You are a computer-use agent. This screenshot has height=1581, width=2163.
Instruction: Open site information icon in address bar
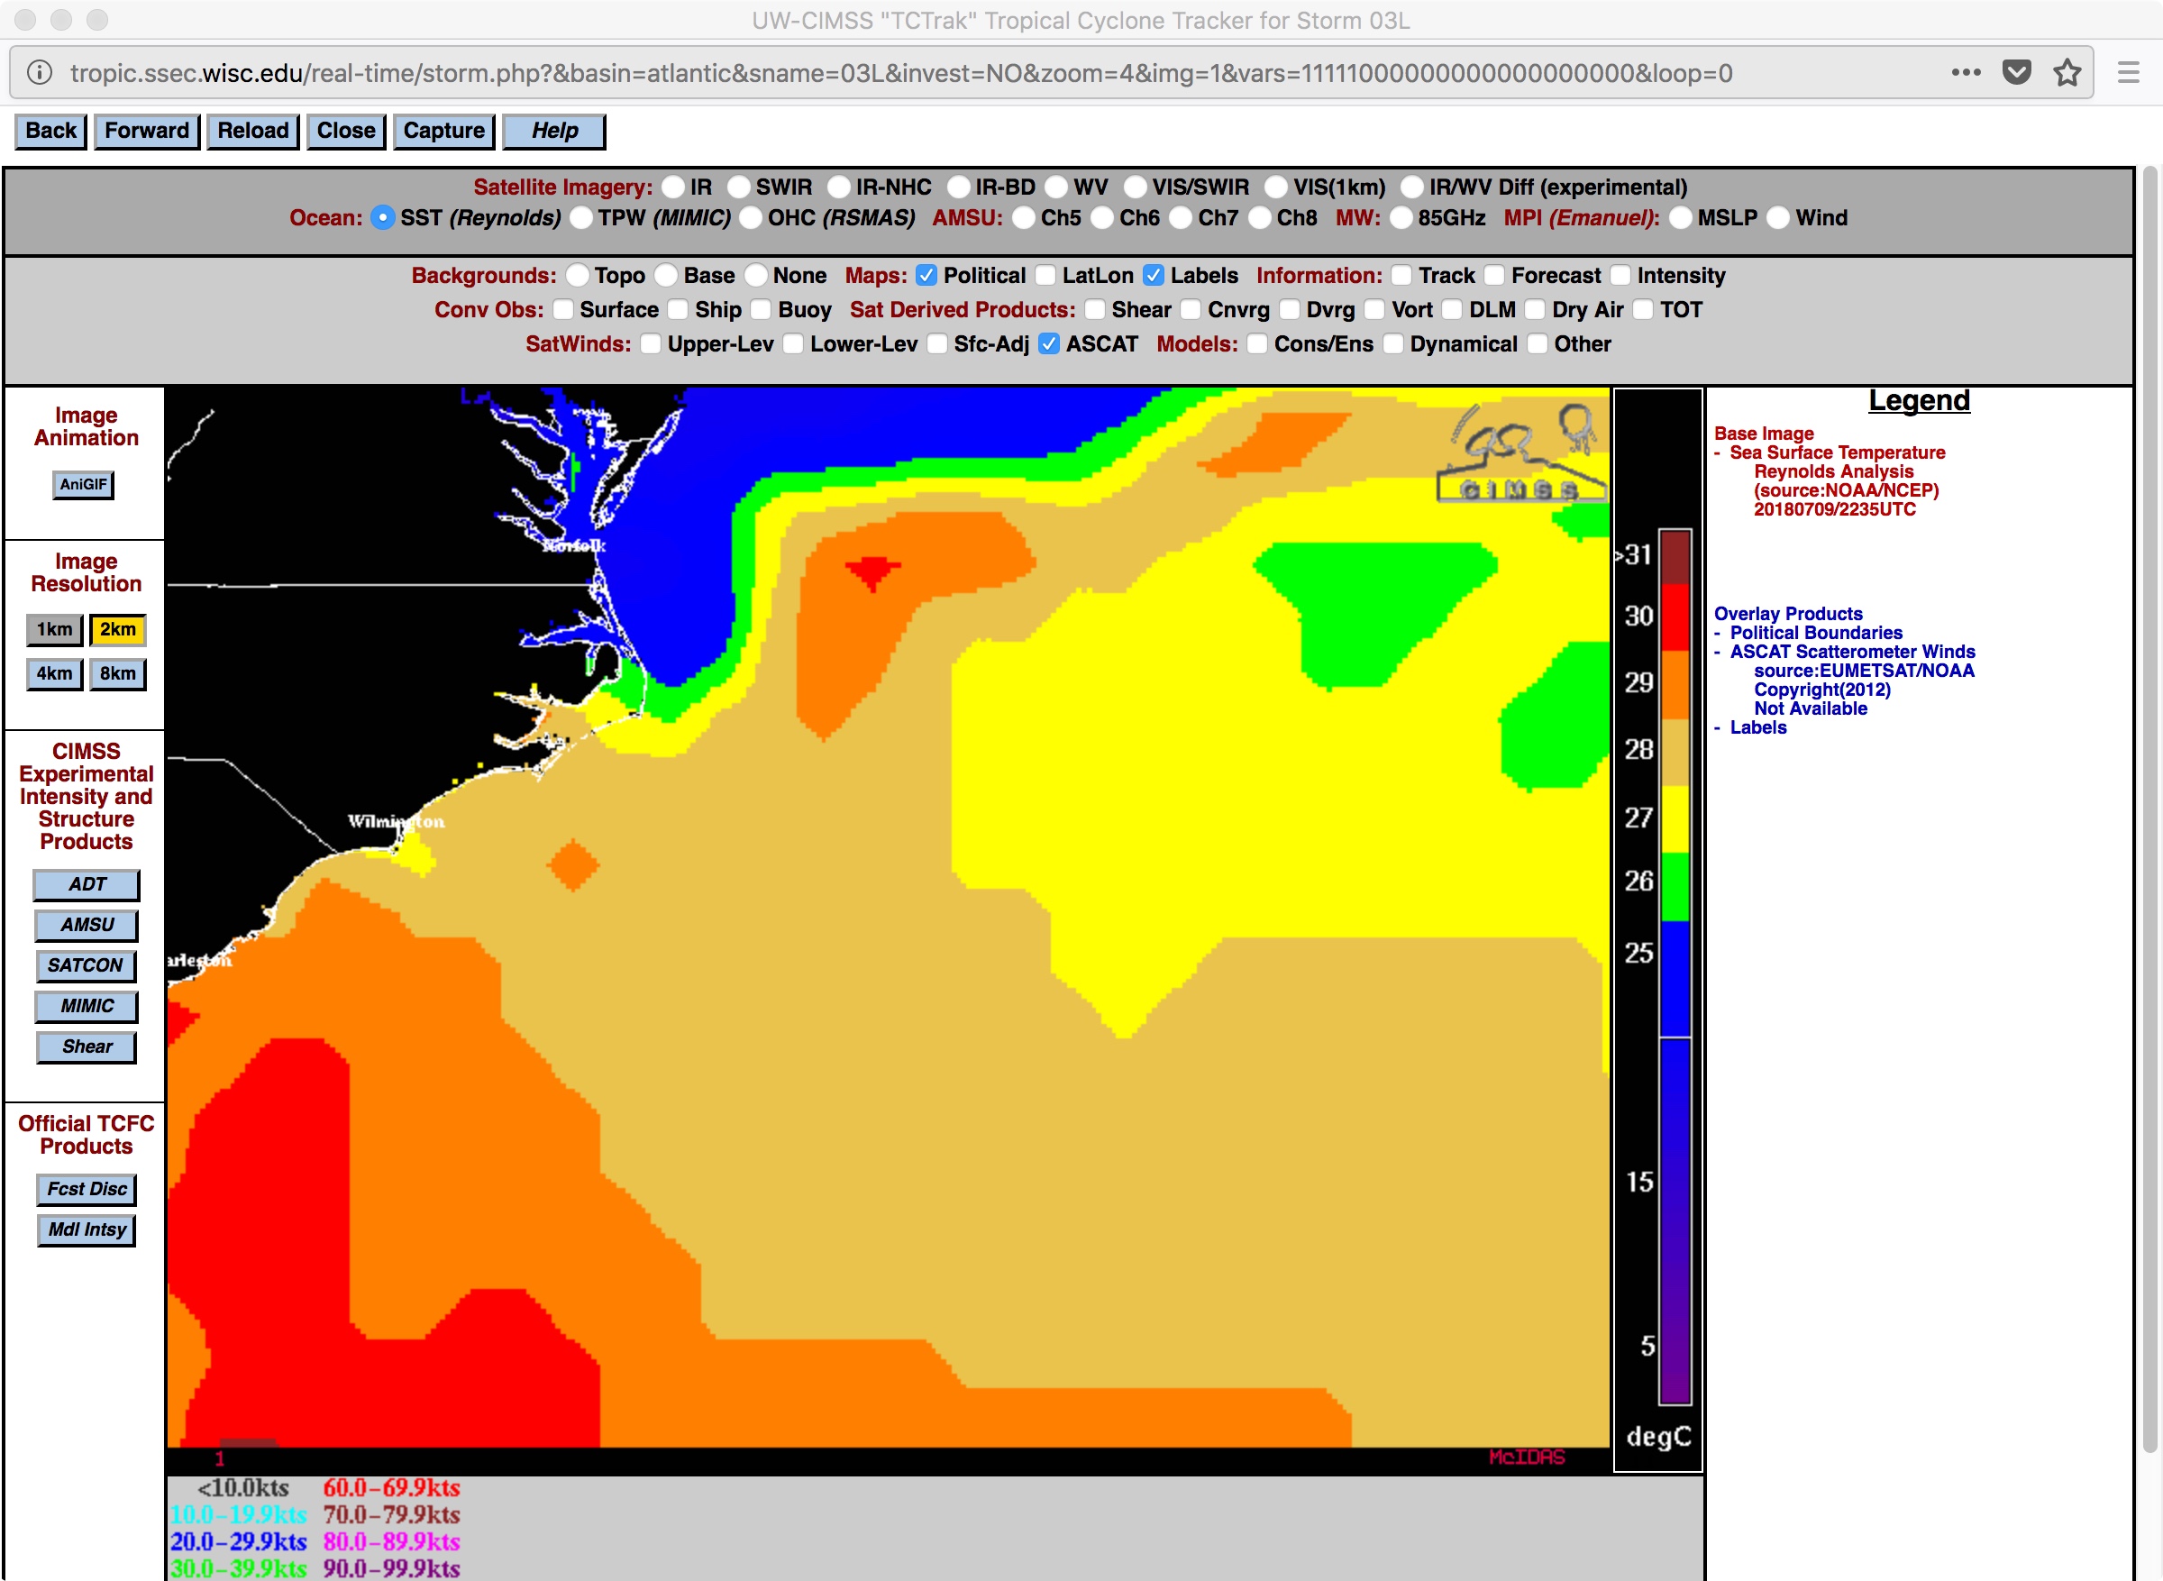tap(40, 73)
